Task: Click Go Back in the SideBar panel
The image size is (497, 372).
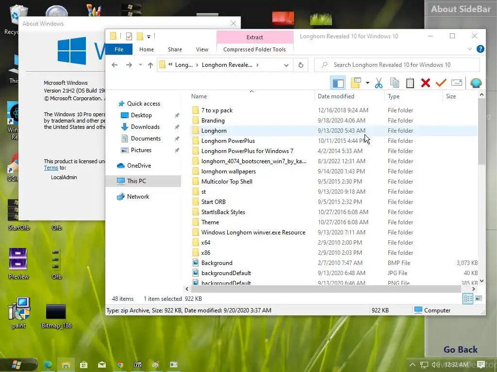Action: (460, 350)
